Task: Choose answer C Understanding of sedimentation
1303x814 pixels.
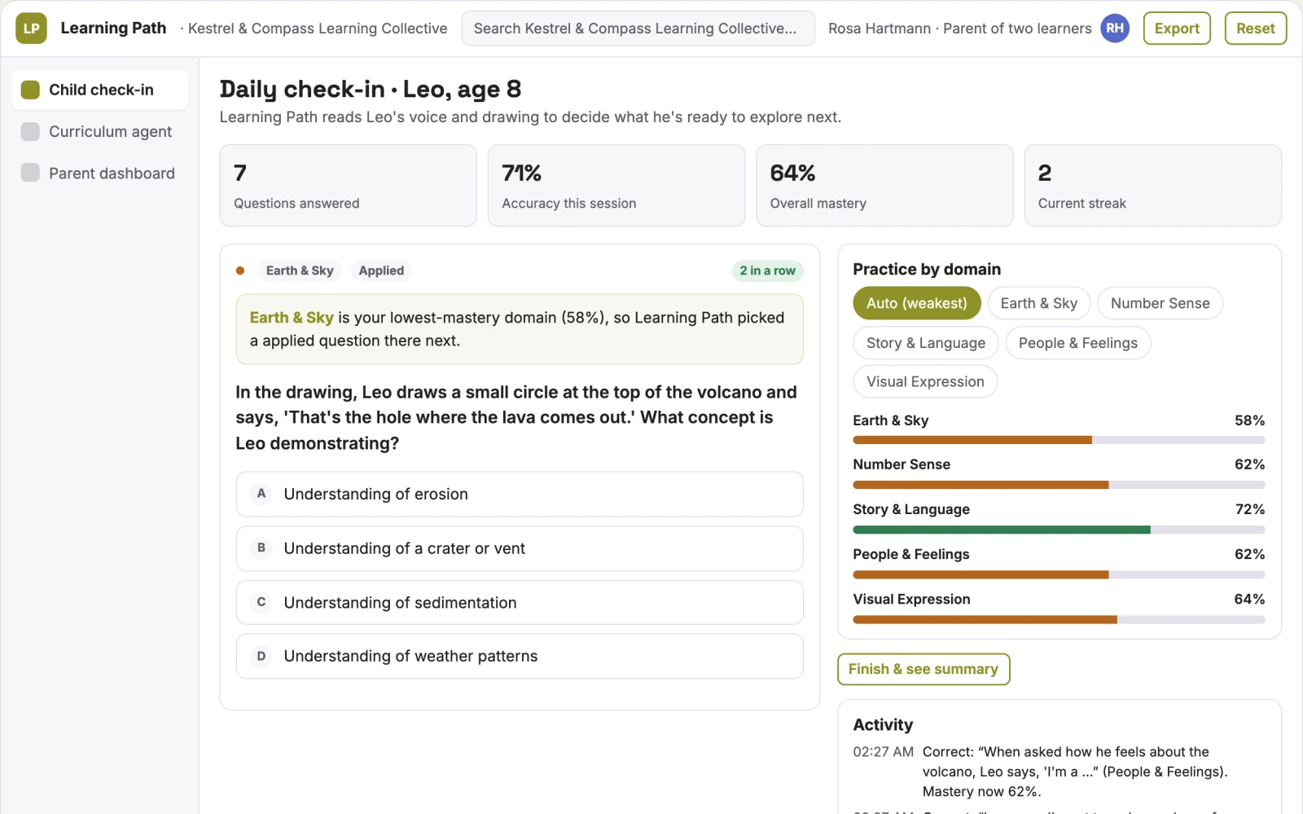Action: (x=520, y=602)
